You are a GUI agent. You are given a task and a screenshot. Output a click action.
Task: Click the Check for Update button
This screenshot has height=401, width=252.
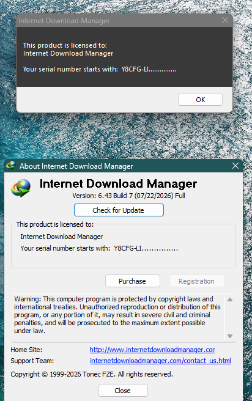(119, 210)
